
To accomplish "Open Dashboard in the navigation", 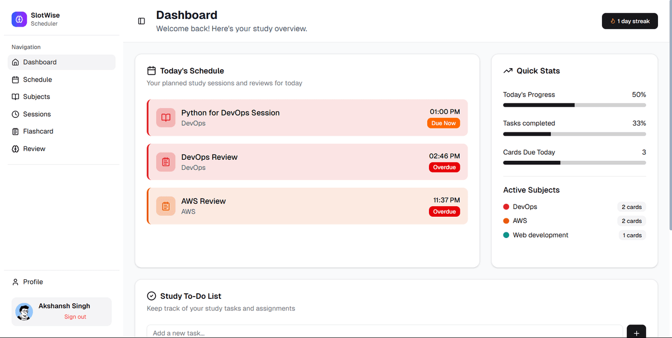I will [x=40, y=62].
